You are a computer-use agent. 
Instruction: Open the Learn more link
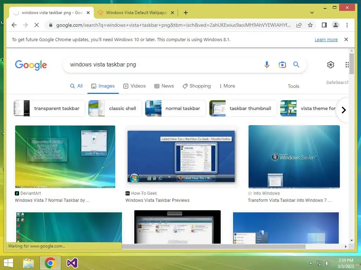click(326, 39)
